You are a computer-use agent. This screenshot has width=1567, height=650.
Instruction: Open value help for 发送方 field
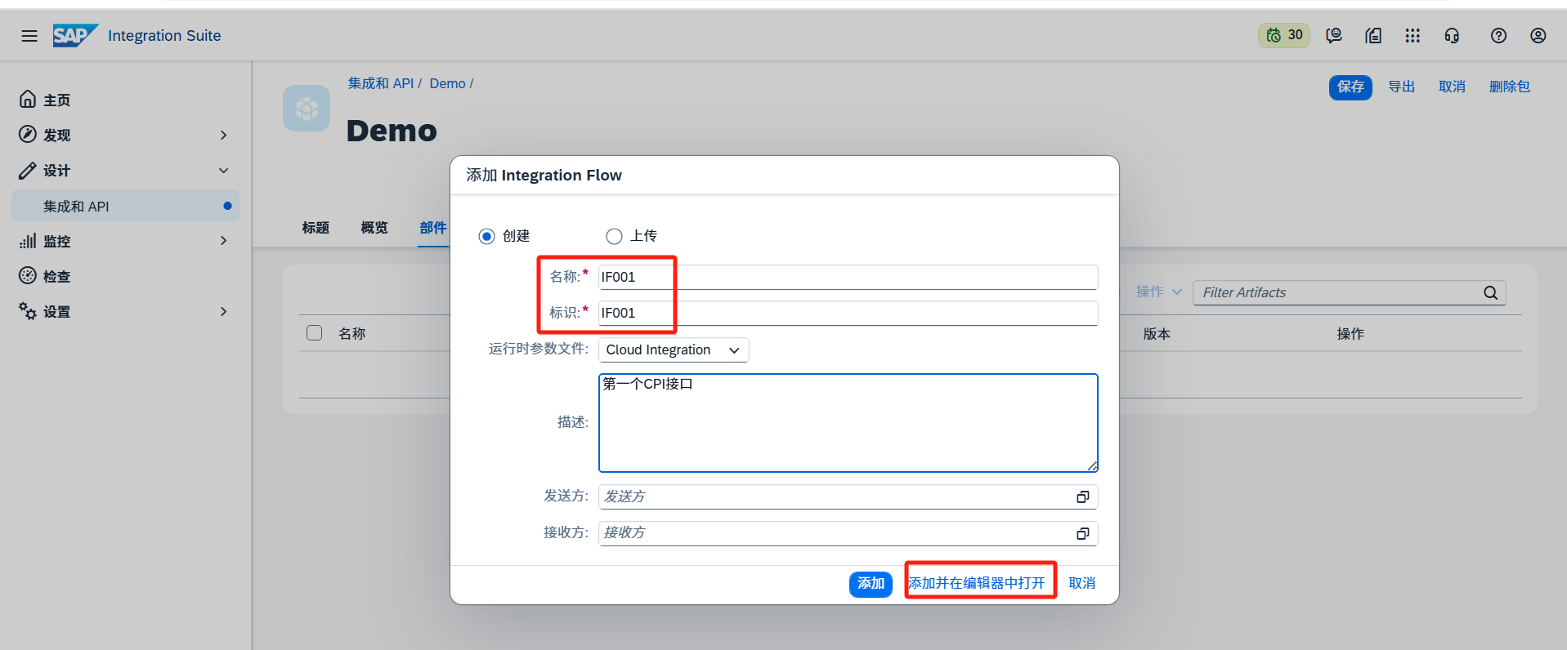[x=1083, y=496]
